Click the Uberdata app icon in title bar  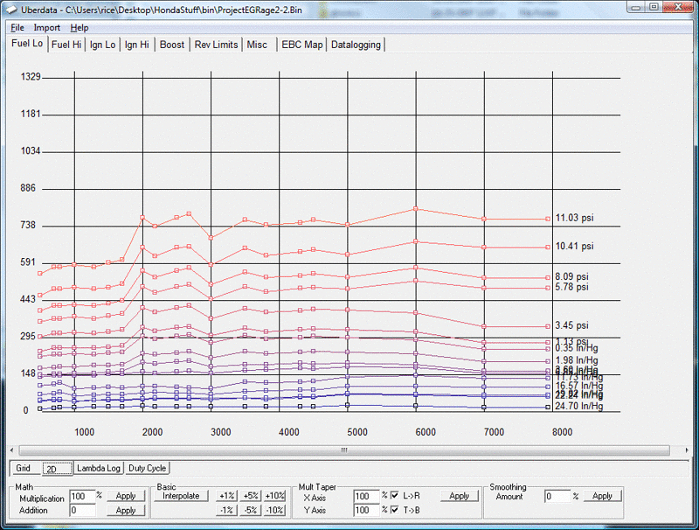(10, 10)
